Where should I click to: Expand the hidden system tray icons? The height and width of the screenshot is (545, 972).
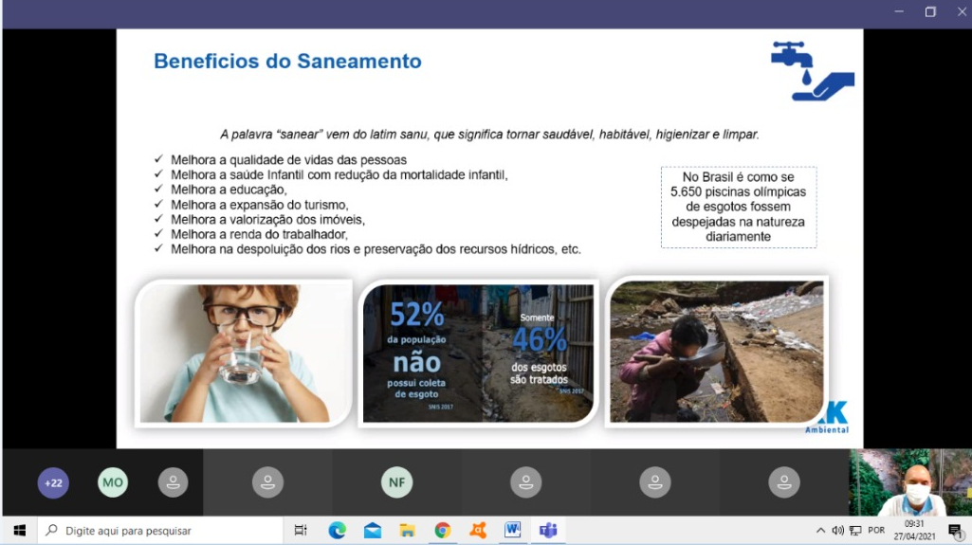[x=820, y=531]
